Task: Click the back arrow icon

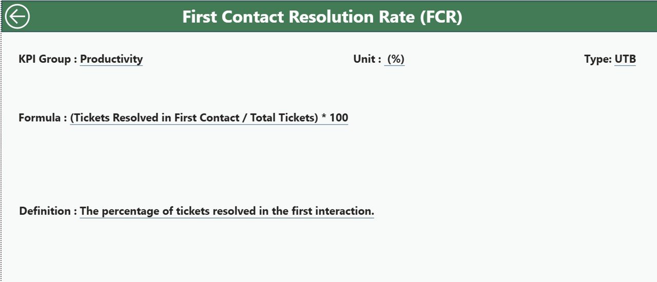Action: tap(17, 16)
